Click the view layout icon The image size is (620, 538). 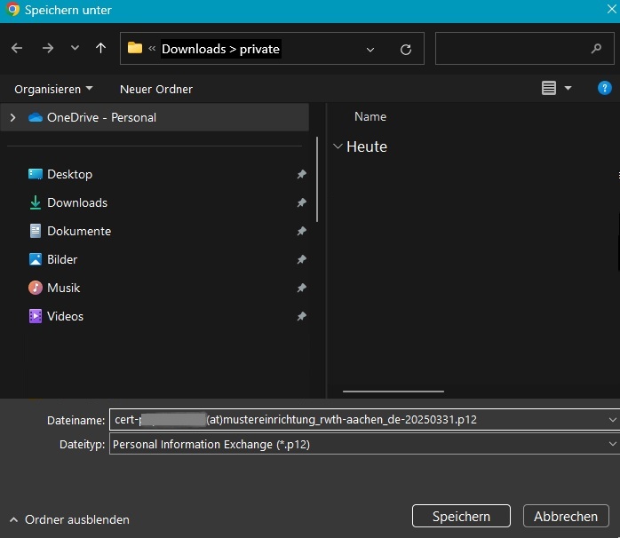tap(549, 89)
